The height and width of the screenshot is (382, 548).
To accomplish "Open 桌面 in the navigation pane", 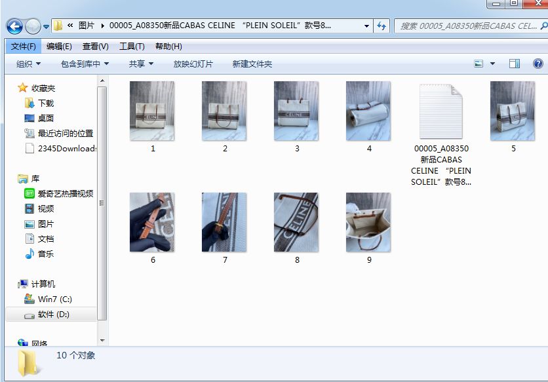I will pos(46,118).
